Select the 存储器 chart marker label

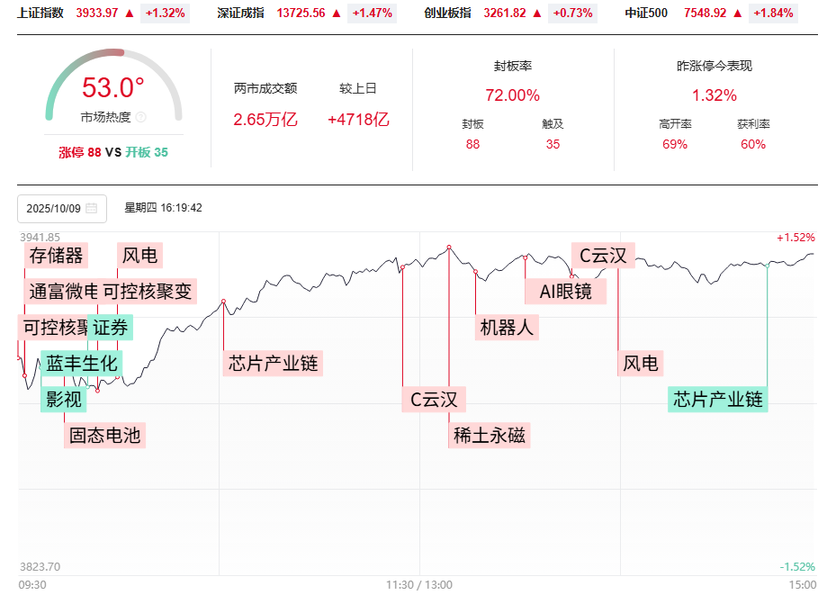(x=56, y=256)
